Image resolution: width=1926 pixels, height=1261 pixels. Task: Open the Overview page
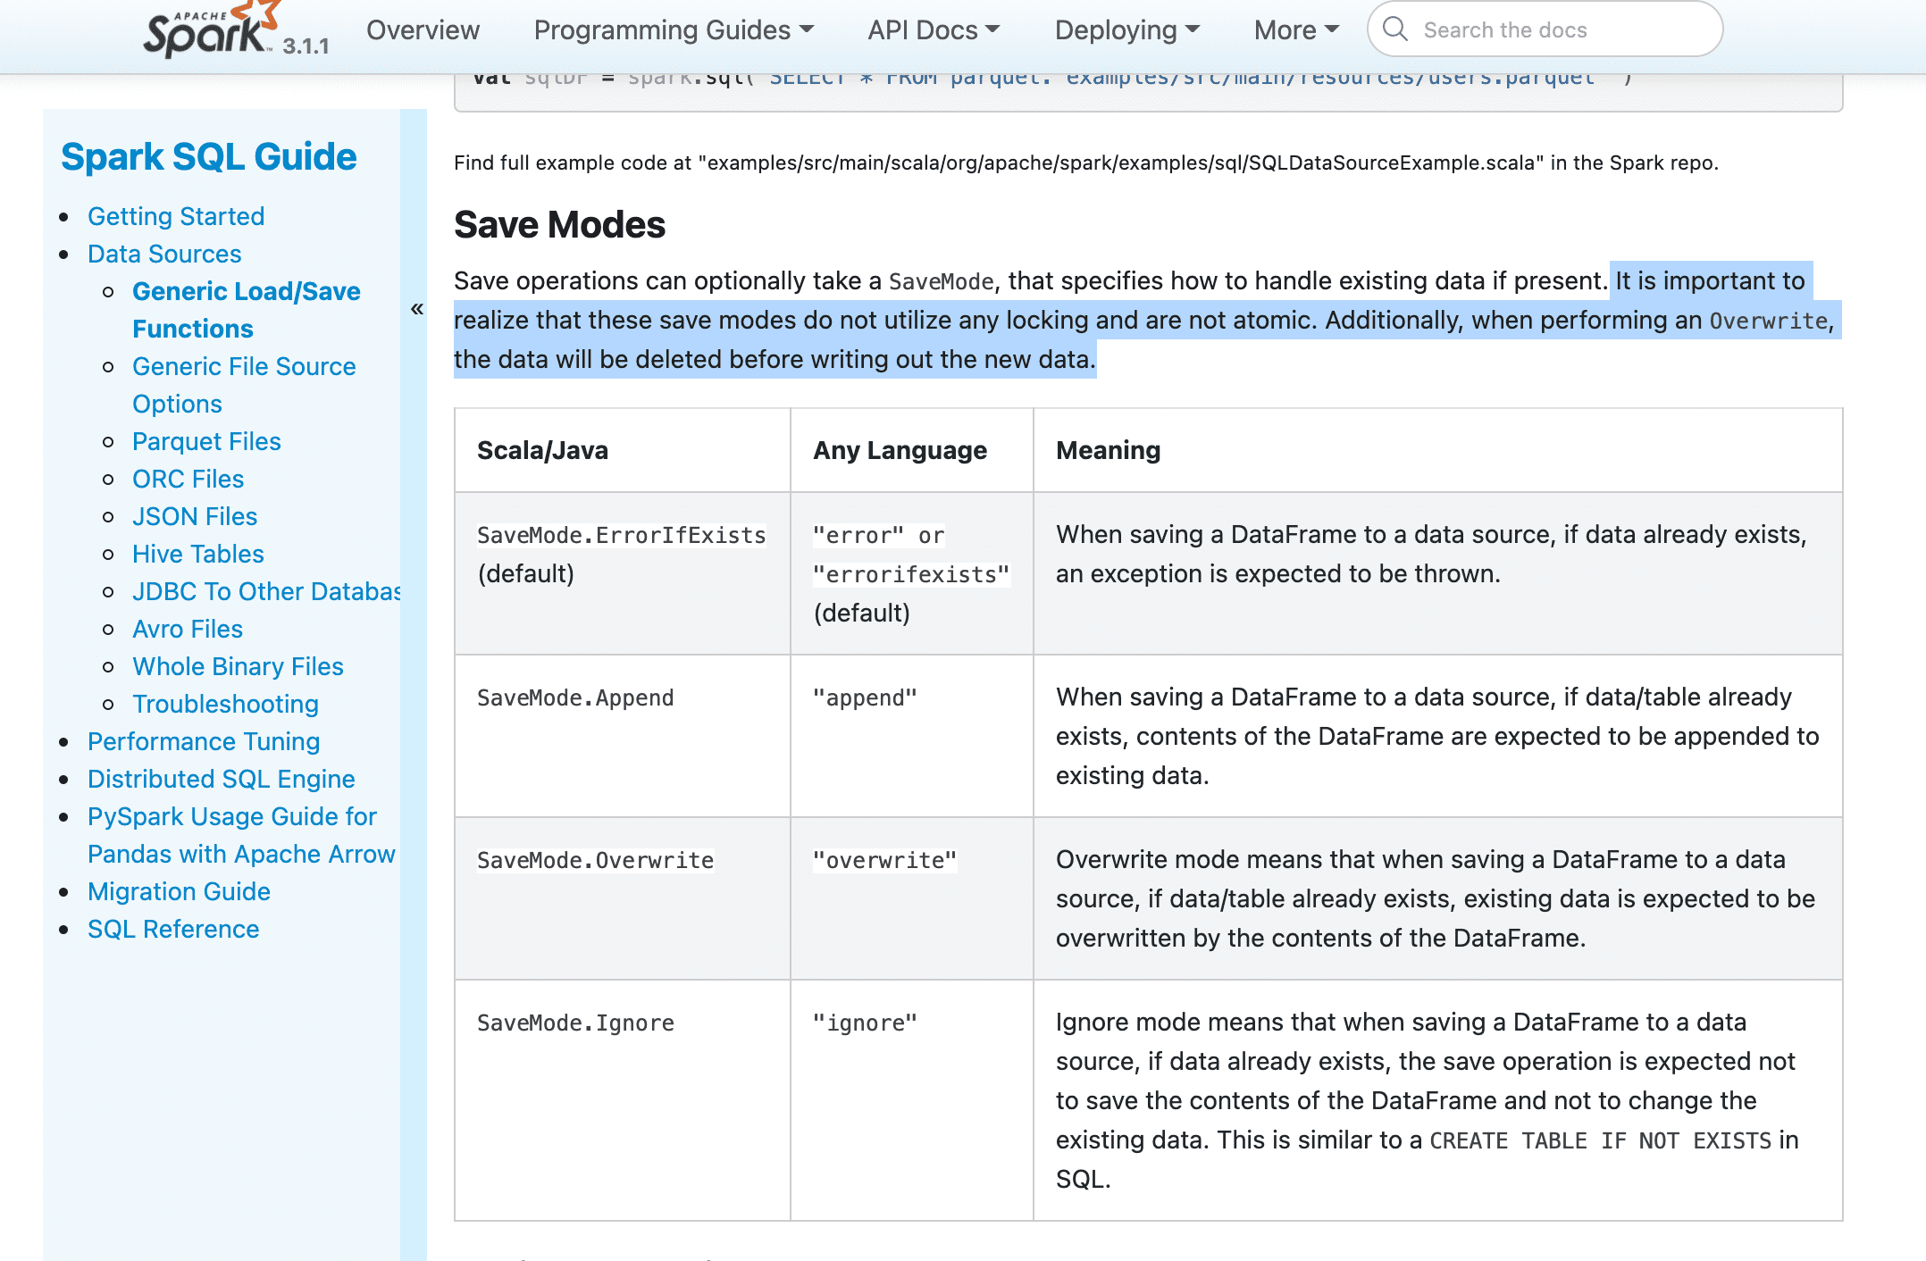click(423, 30)
